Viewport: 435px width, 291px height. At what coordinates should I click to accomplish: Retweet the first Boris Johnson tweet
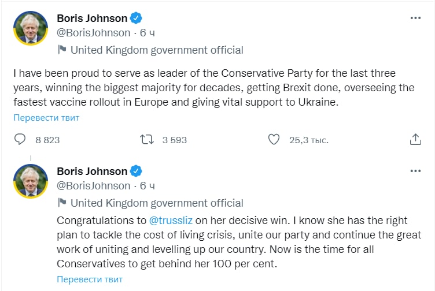click(147, 140)
